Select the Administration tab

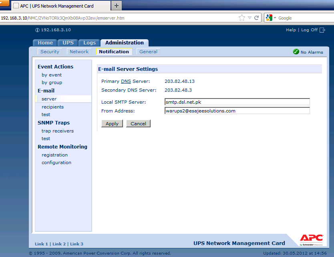coord(125,42)
